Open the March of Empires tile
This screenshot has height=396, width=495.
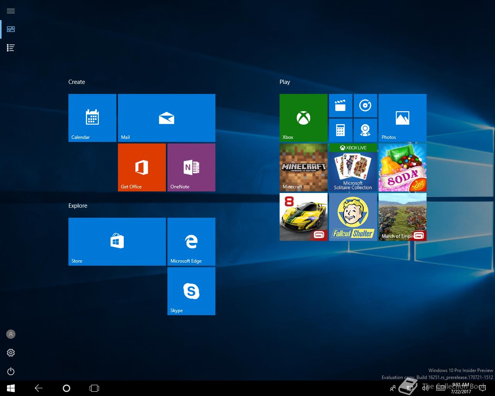(403, 217)
